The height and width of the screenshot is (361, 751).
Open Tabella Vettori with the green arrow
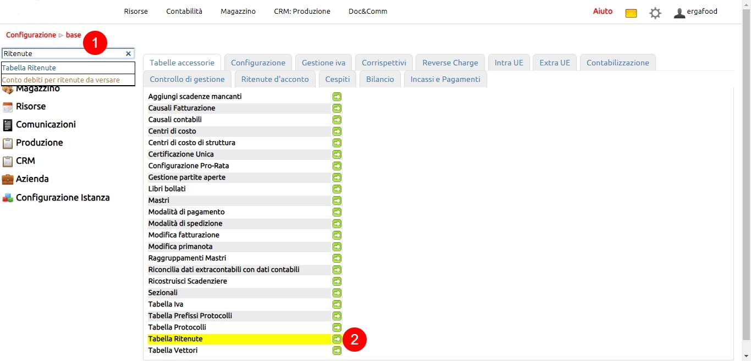point(337,351)
